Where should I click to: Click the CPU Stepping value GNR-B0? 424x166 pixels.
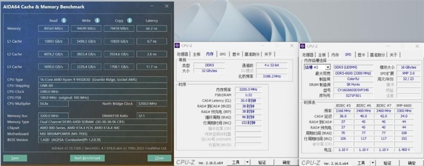point(103,86)
